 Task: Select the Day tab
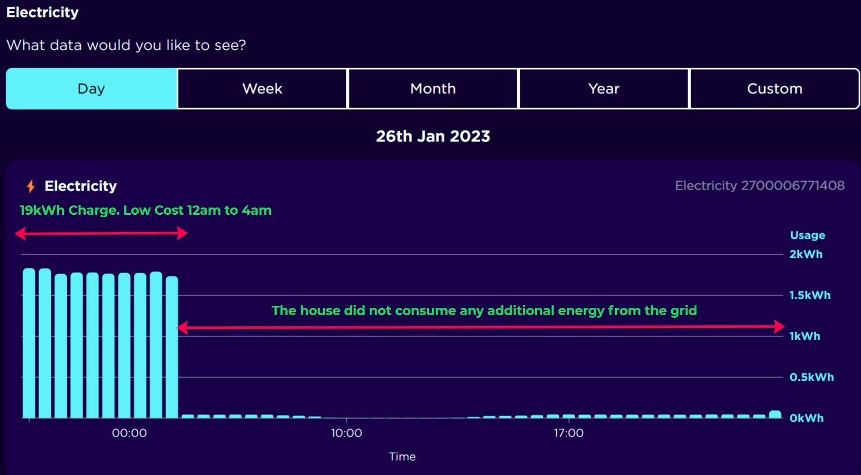[x=91, y=89]
